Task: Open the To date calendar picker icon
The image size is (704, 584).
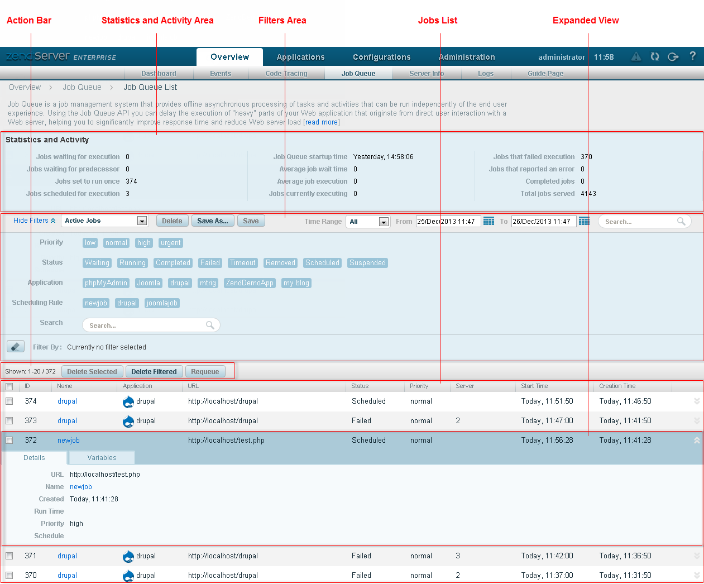Action: 584,221
